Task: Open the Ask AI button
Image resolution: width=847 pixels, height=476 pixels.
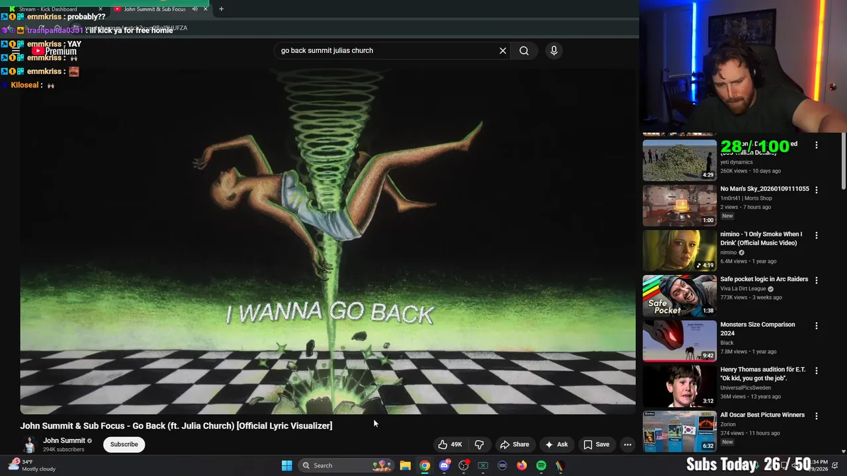Action: (x=557, y=444)
